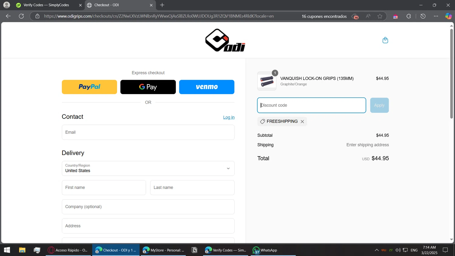The width and height of the screenshot is (455, 256).
Task: Click the ODI logo
Action: point(225,40)
